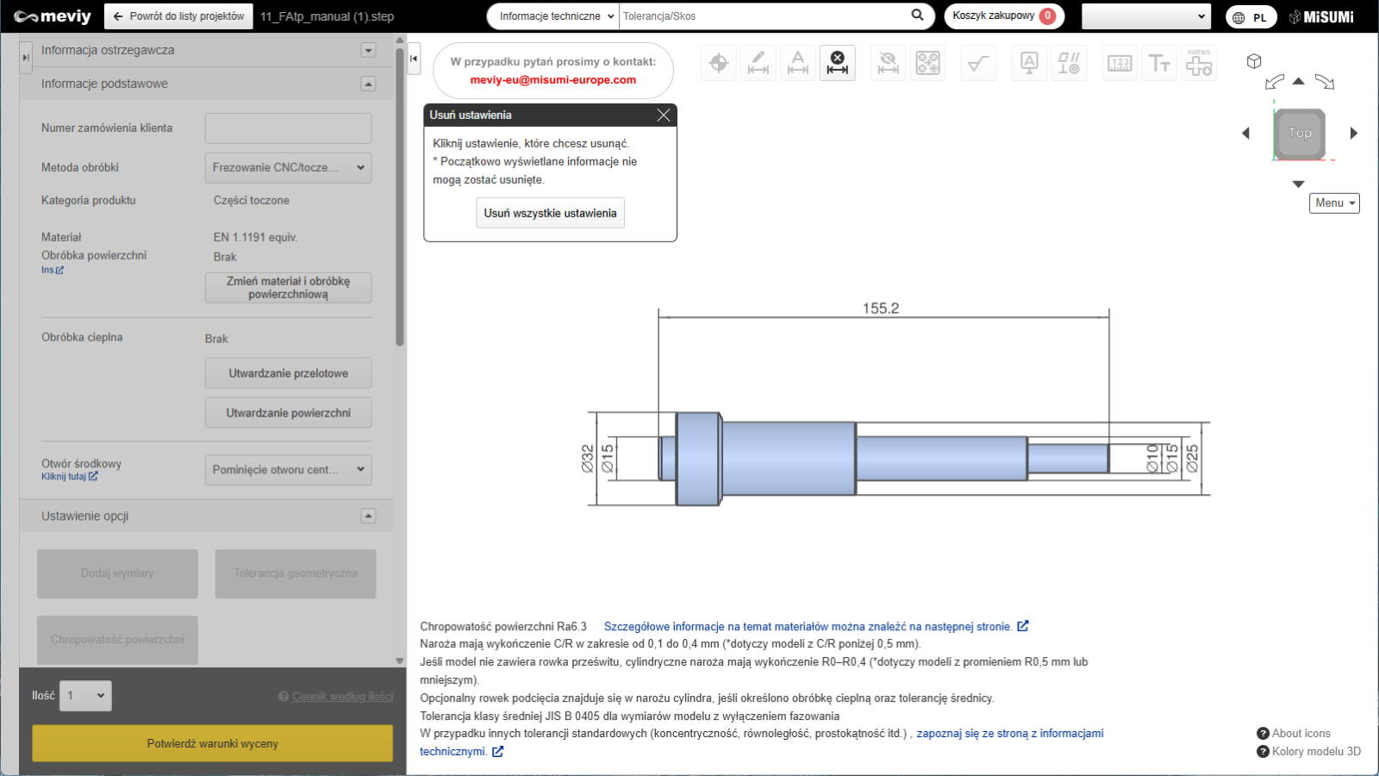The height and width of the screenshot is (776, 1379).
Task: Click Usuń wszystkie ustawienia button
Action: 550,213
